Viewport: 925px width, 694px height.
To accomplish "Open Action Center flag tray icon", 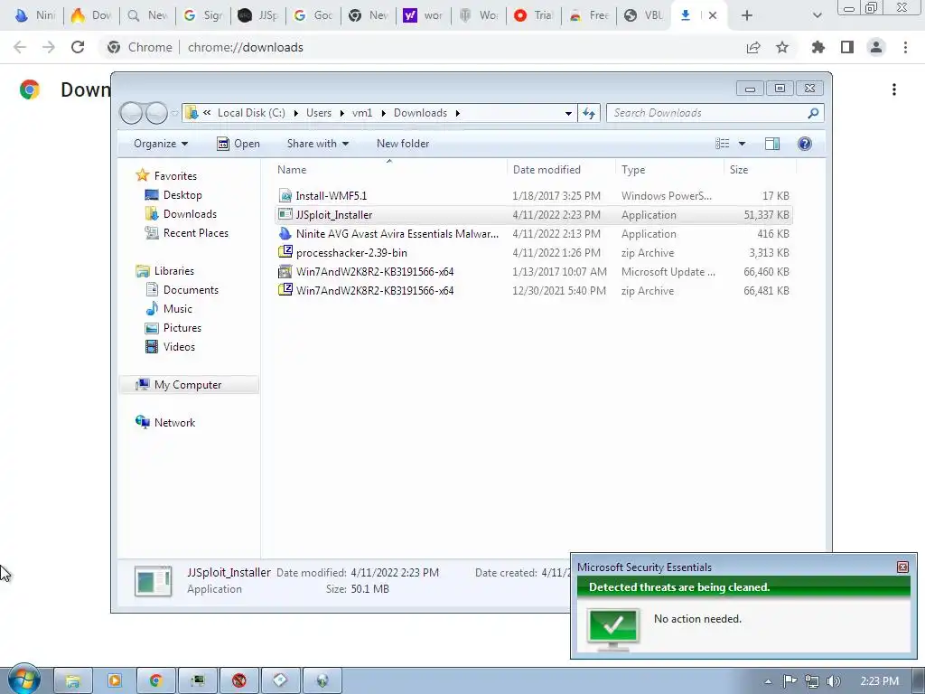I will tap(790, 681).
